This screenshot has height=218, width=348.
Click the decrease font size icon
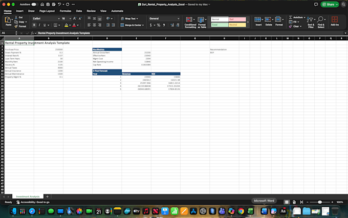point(80,18)
